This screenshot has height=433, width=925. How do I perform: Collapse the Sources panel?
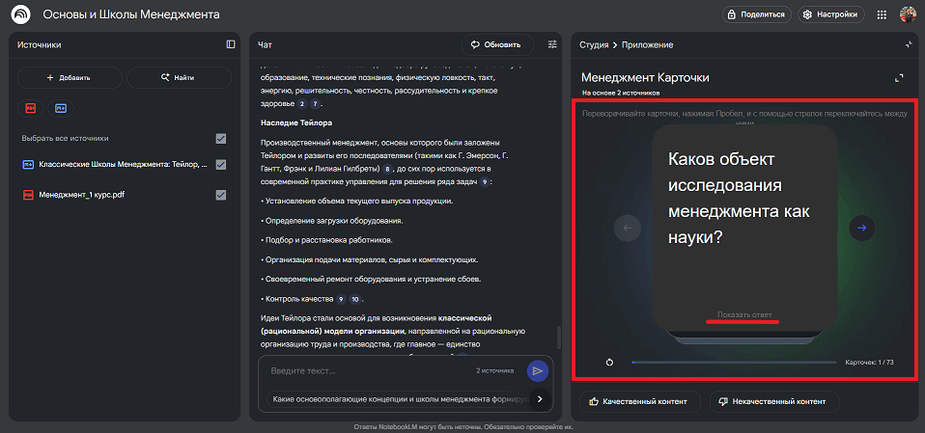[231, 44]
